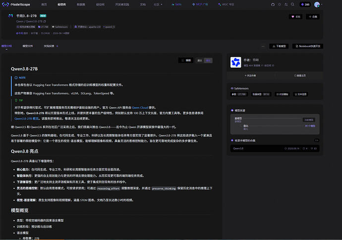
Task: Open the more options ellipsis menu
Action: tap(263, 46)
